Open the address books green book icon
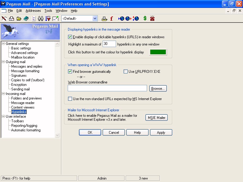This screenshot has height=182, width=243. coord(26,19)
